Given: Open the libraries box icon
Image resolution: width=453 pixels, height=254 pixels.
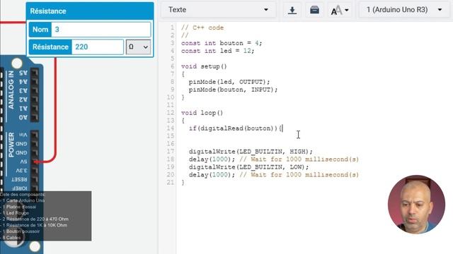Looking at the screenshot, I should [x=314, y=10].
